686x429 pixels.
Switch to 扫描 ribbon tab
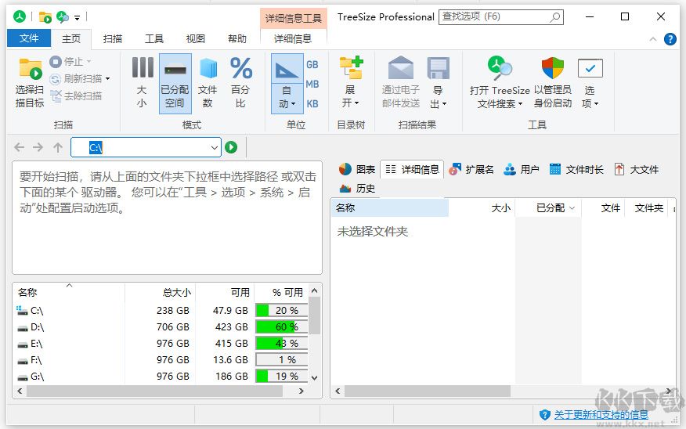pyautogui.click(x=113, y=39)
